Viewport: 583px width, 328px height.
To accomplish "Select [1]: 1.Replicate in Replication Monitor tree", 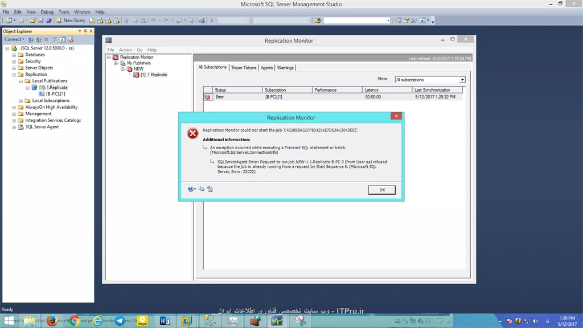I will coord(154,75).
